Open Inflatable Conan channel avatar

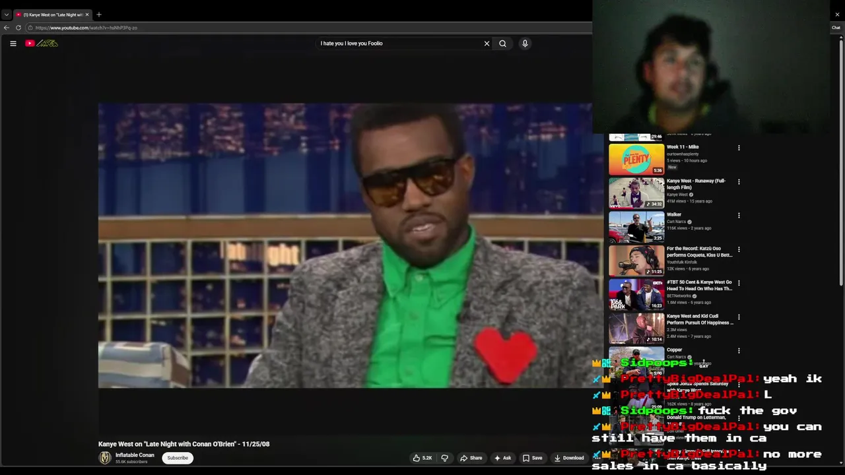[x=105, y=458]
